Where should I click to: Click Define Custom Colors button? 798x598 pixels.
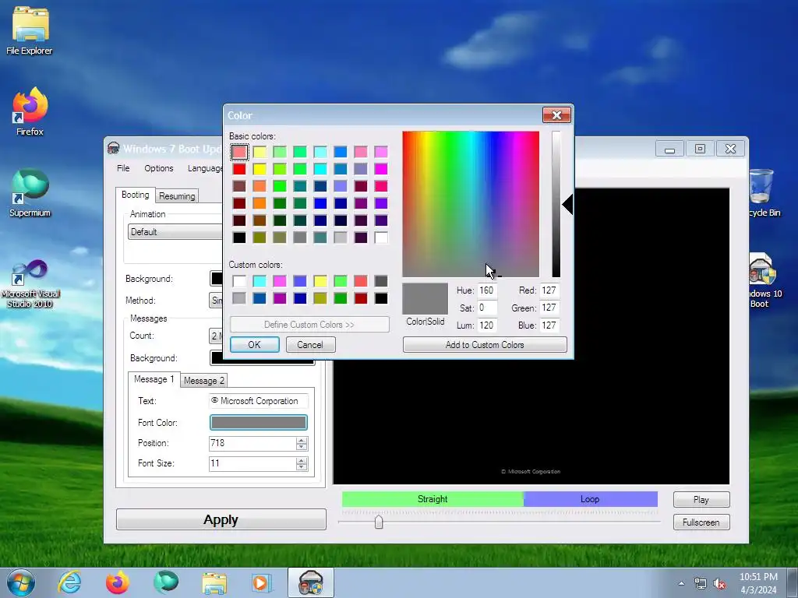coord(309,325)
